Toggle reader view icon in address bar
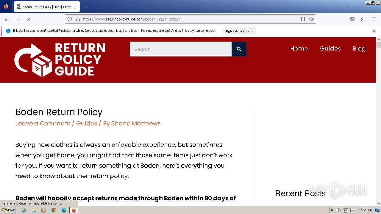Image resolution: width=381 pixels, height=214 pixels. (303, 19)
